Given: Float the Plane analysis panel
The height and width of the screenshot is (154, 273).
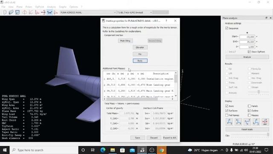Looking at the screenshot, I should [x=266, y=18].
